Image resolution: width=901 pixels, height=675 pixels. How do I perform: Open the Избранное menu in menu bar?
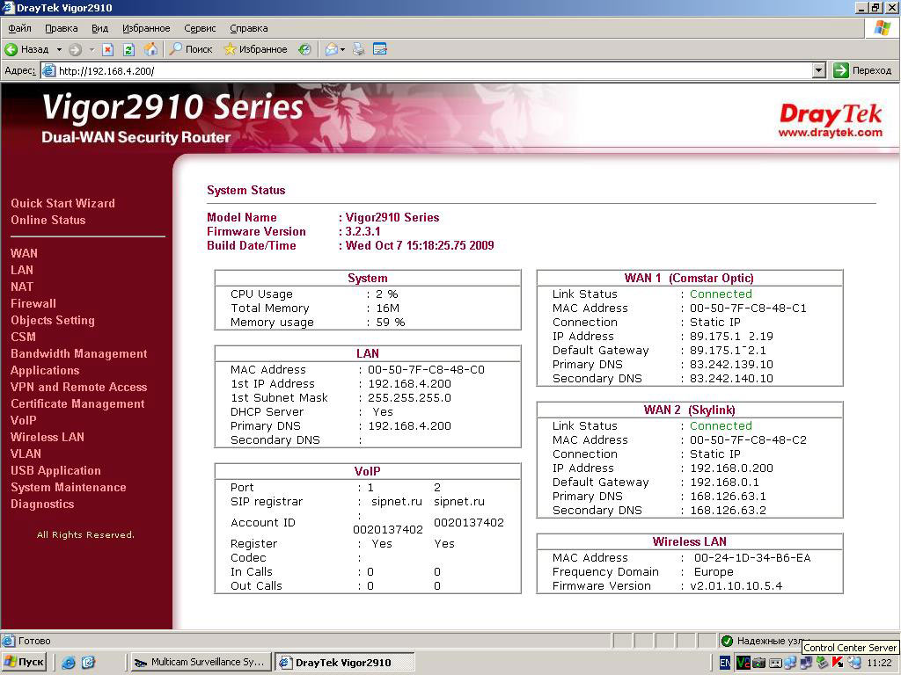point(146,28)
